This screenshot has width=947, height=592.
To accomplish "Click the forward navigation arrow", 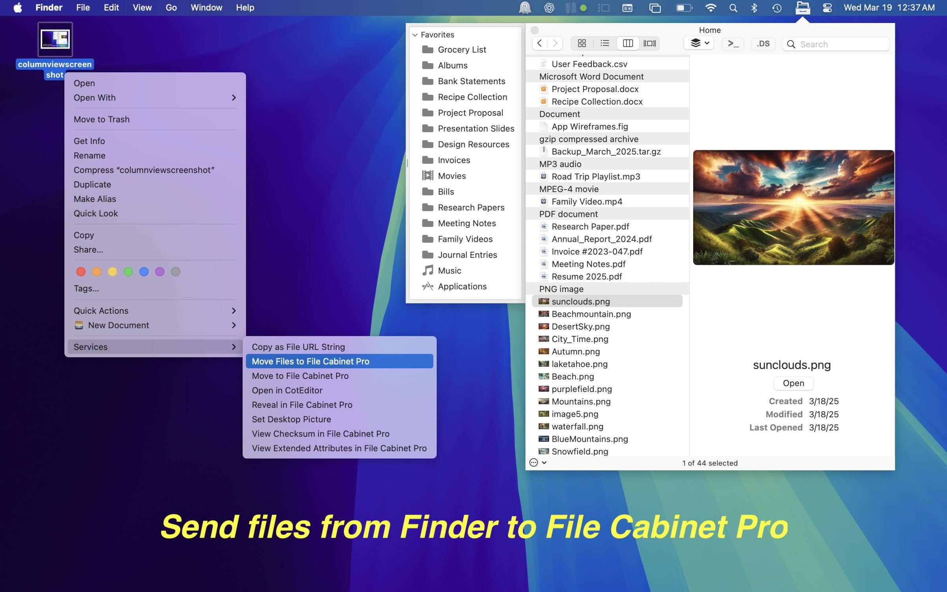I will (x=556, y=43).
